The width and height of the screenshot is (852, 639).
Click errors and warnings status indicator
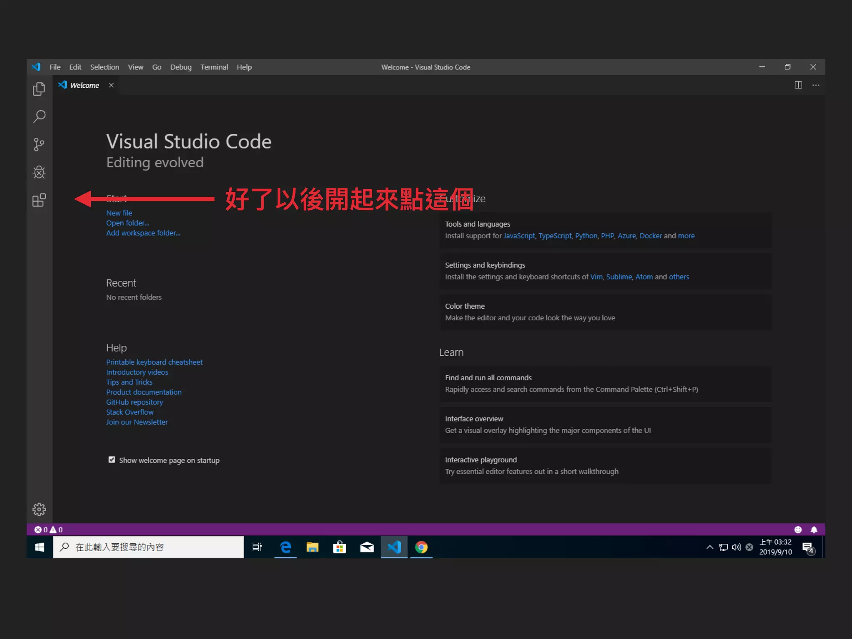pos(48,530)
